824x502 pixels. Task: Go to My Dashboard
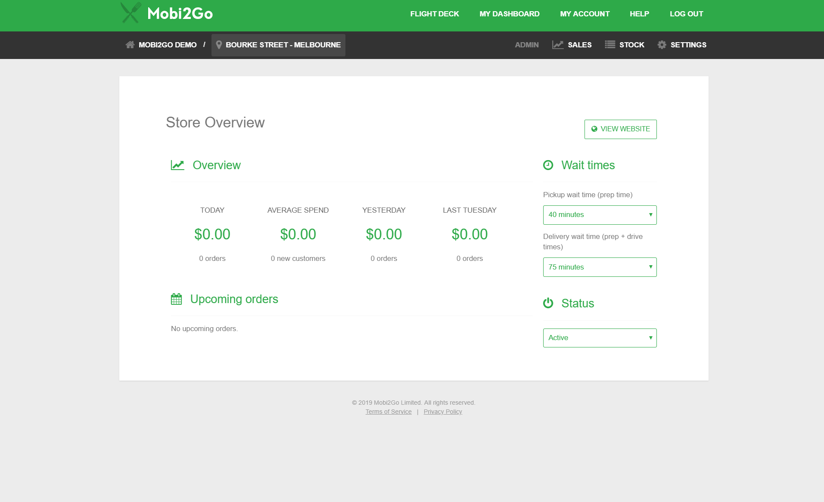click(509, 14)
